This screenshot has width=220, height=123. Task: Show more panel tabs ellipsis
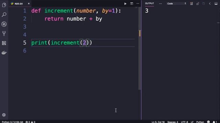click(x=161, y=4)
